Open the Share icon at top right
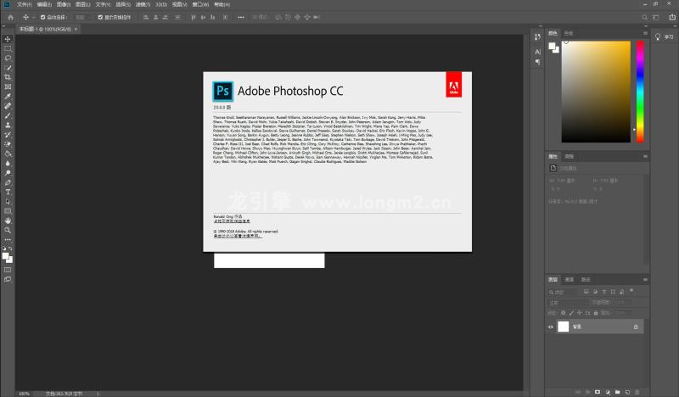This screenshot has height=397, width=679. pyautogui.click(x=672, y=17)
